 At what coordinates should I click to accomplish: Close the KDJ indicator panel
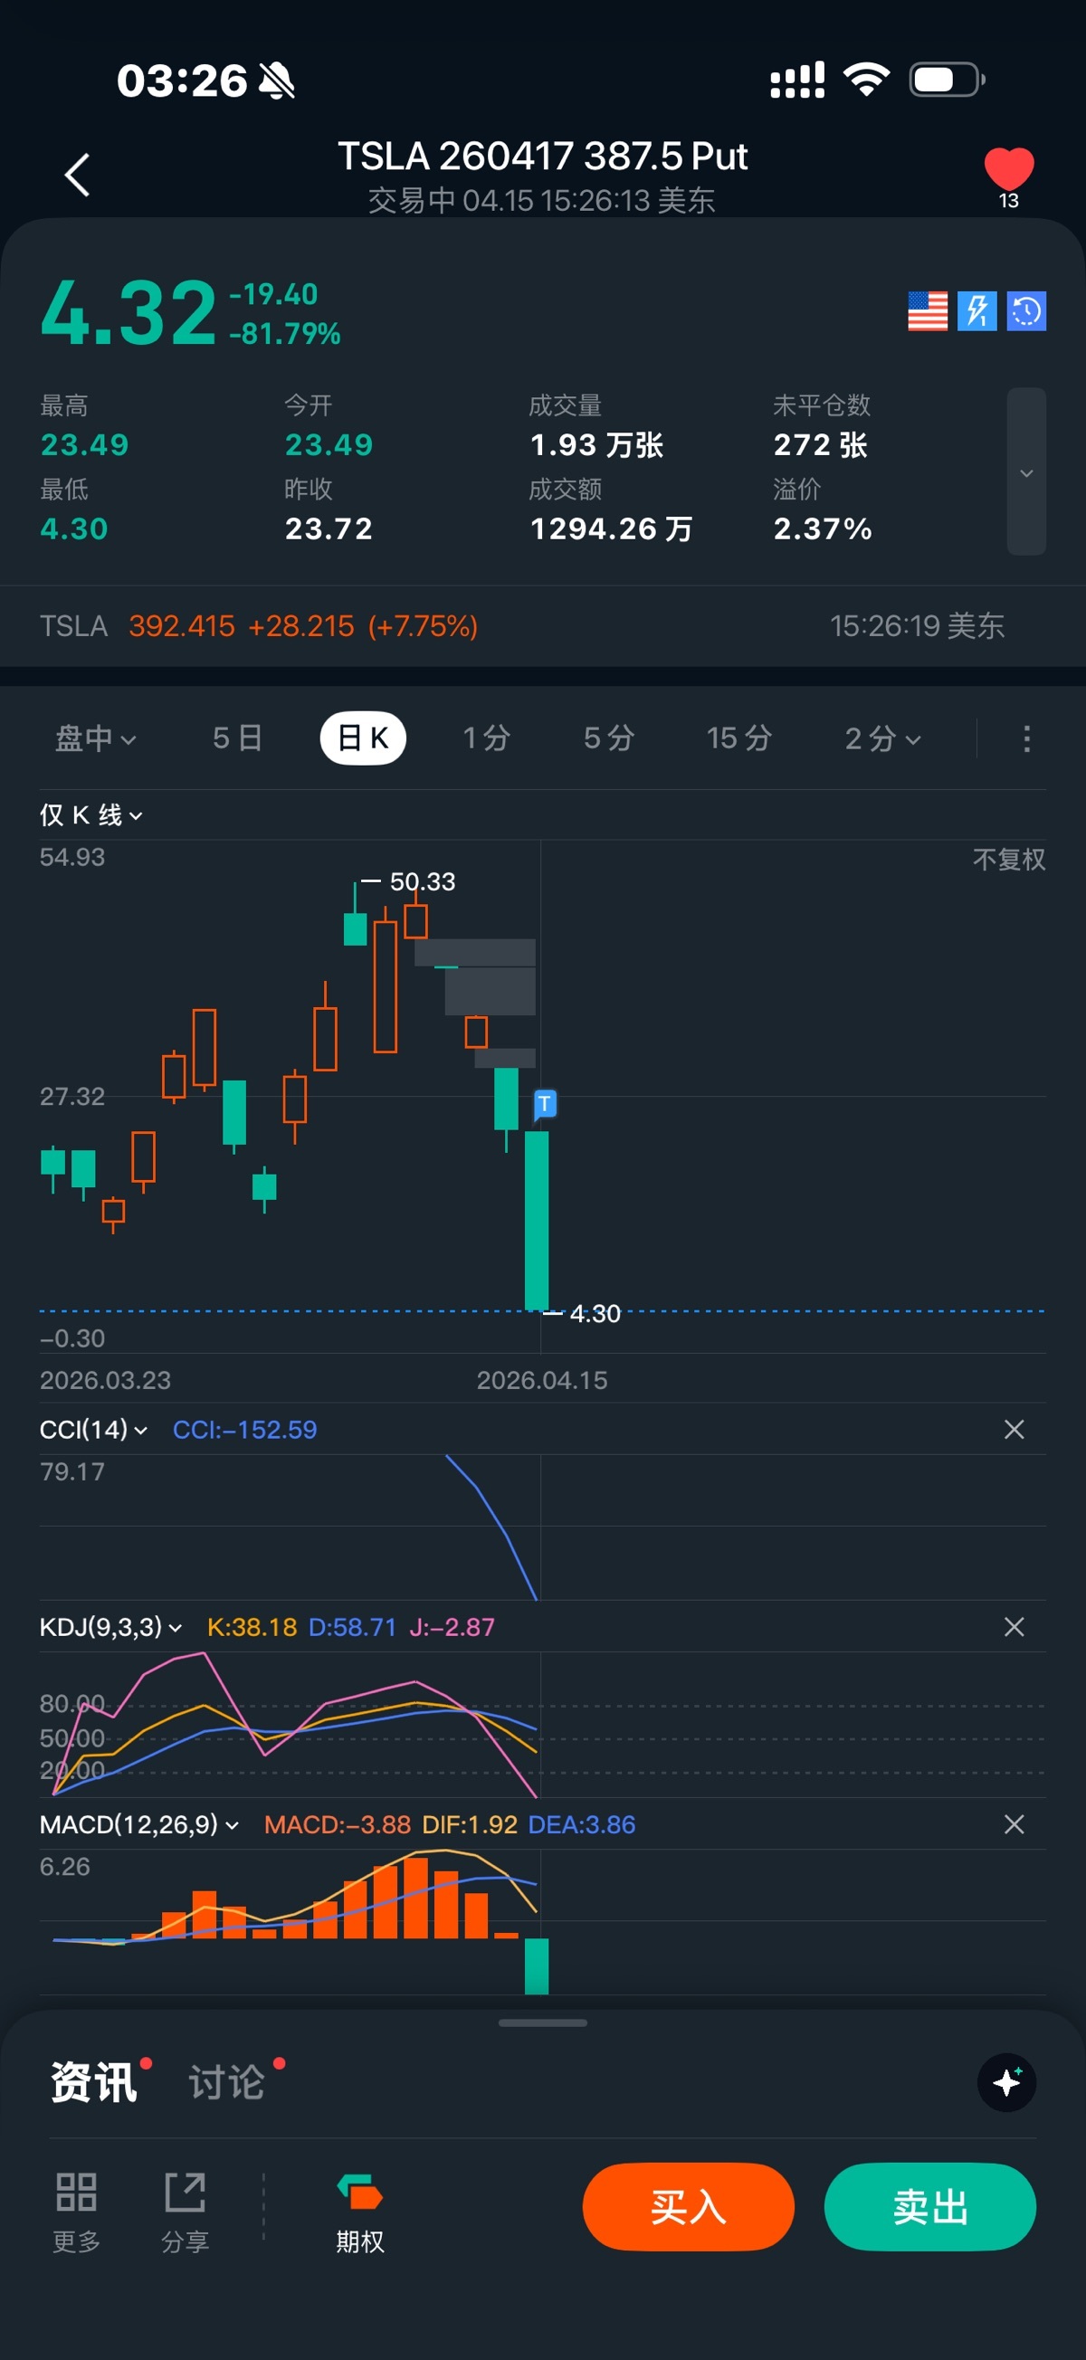tap(1014, 1627)
